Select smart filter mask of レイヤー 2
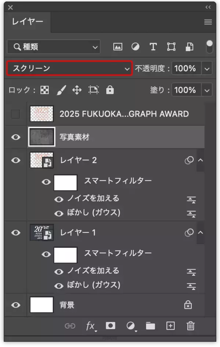The height and width of the screenshot is (347, 220). click(x=66, y=183)
